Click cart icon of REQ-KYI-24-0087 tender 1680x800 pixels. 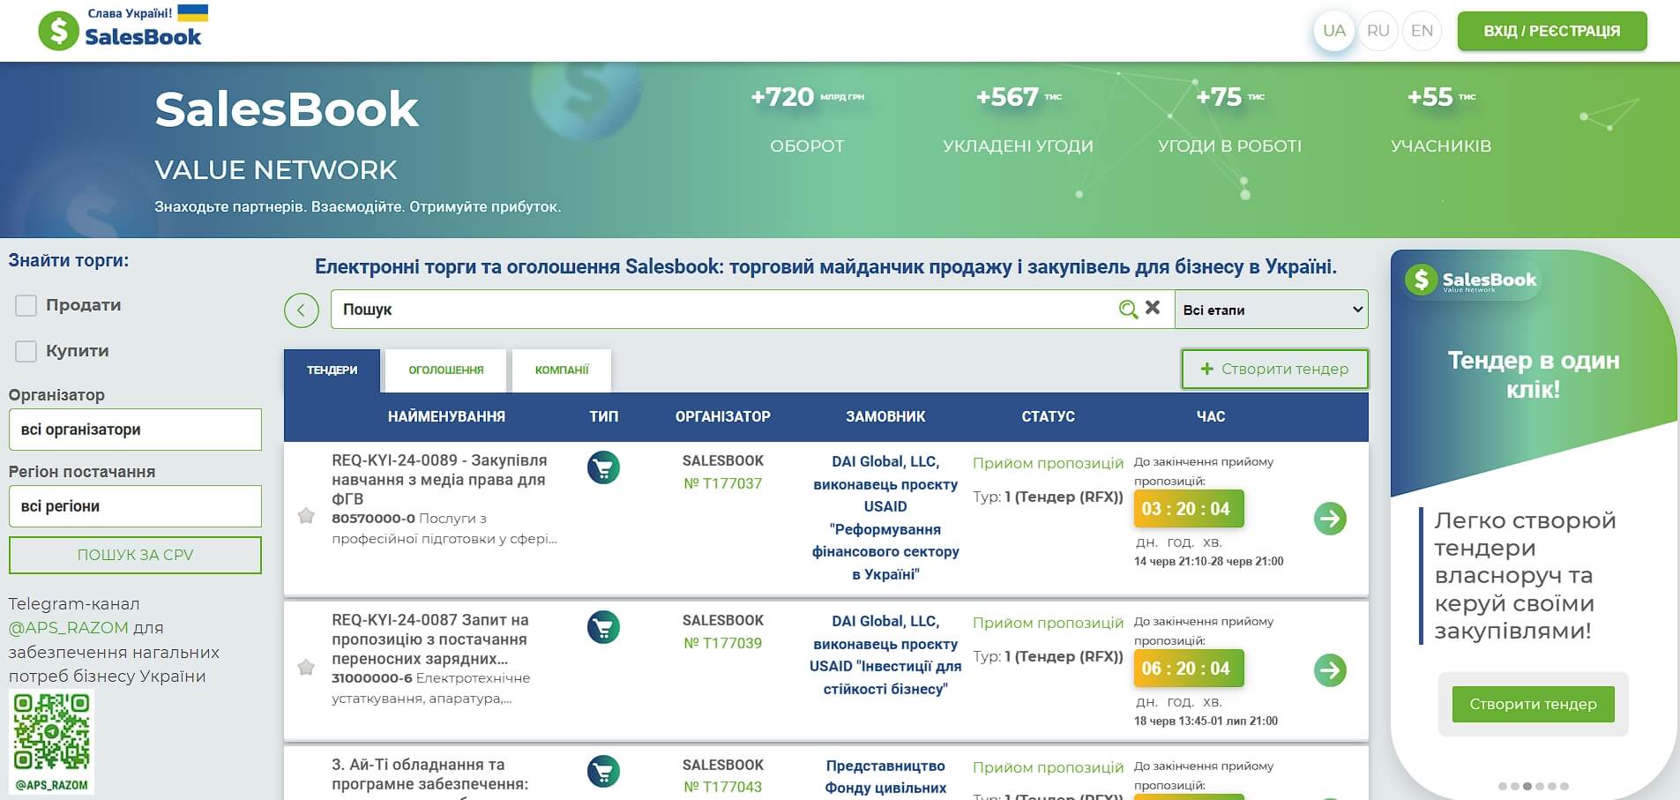click(603, 627)
